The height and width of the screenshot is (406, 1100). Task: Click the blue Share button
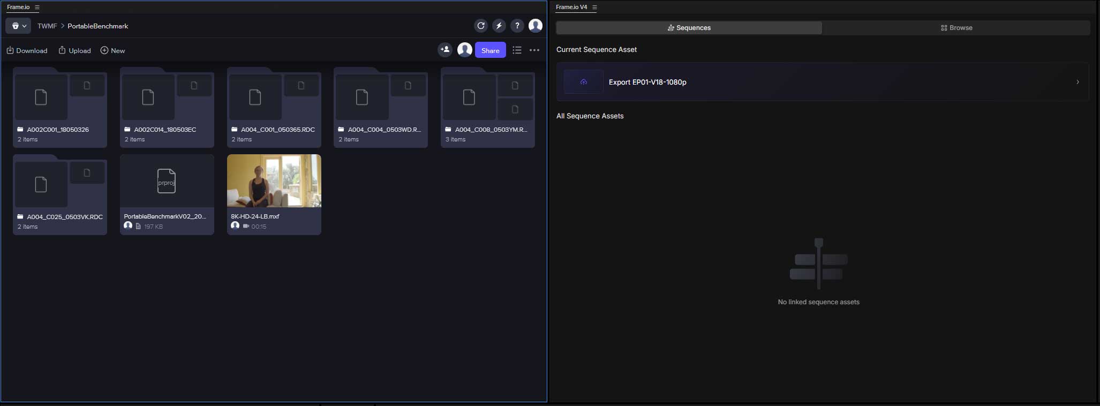[490, 50]
